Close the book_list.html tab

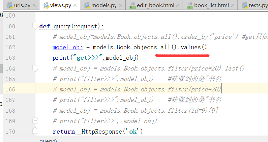pyautogui.click(x=233, y=5)
